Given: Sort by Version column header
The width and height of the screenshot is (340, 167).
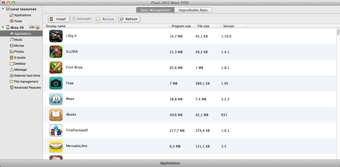Looking at the screenshot, I should [x=233, y=26].
